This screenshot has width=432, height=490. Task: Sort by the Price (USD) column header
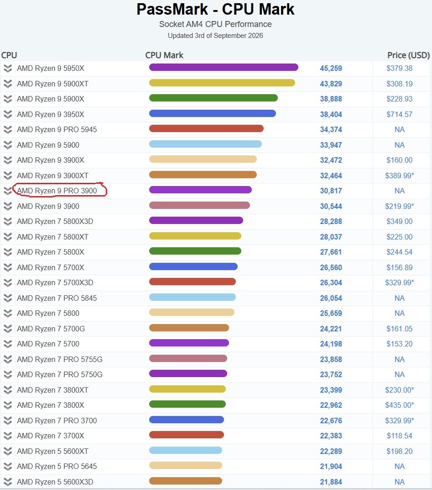(408, 55)
